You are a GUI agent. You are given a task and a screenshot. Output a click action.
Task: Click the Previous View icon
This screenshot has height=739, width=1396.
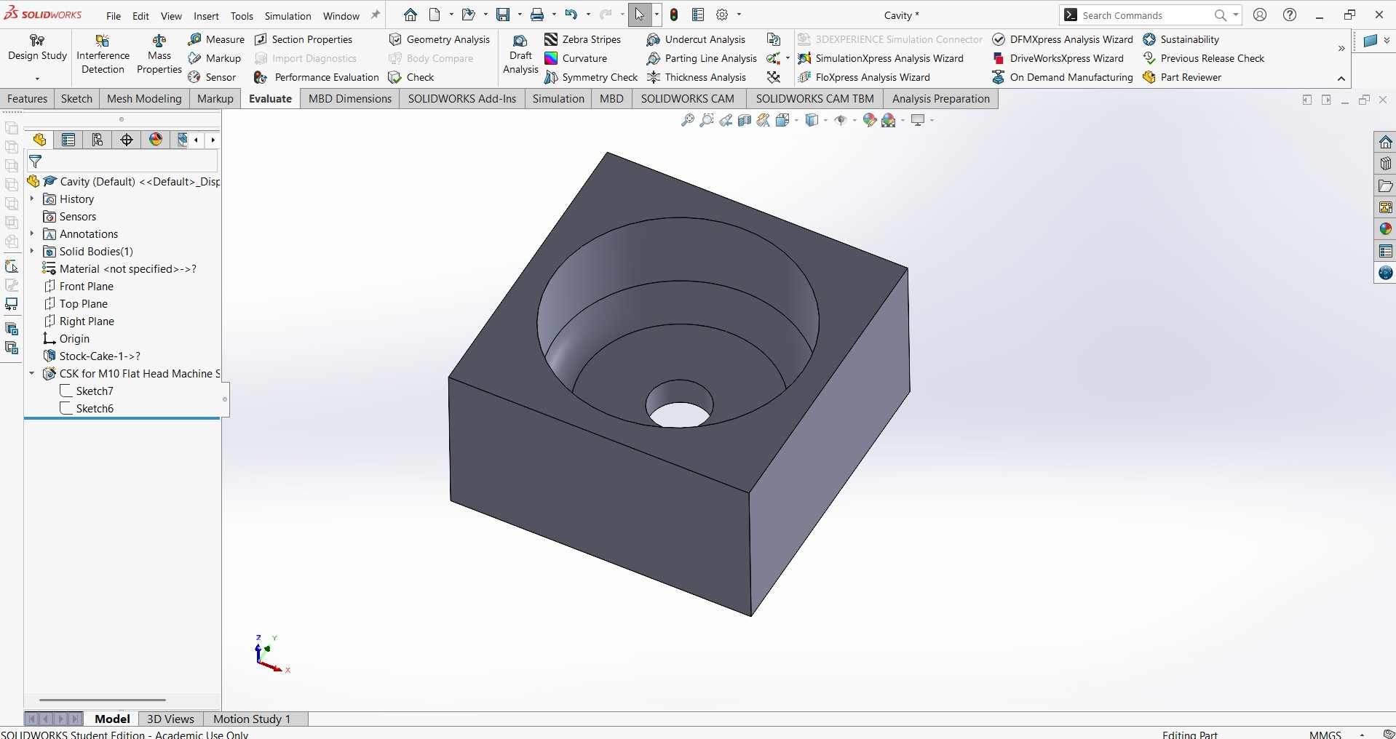click(x=726, y=120)
